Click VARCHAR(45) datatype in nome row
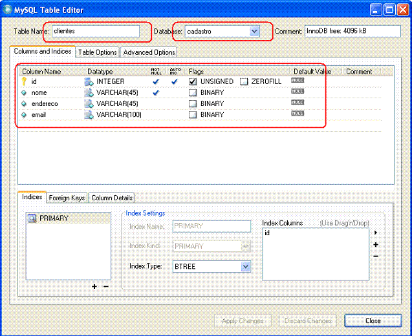This screenshot has width=412, height=336. pos(117,92)
